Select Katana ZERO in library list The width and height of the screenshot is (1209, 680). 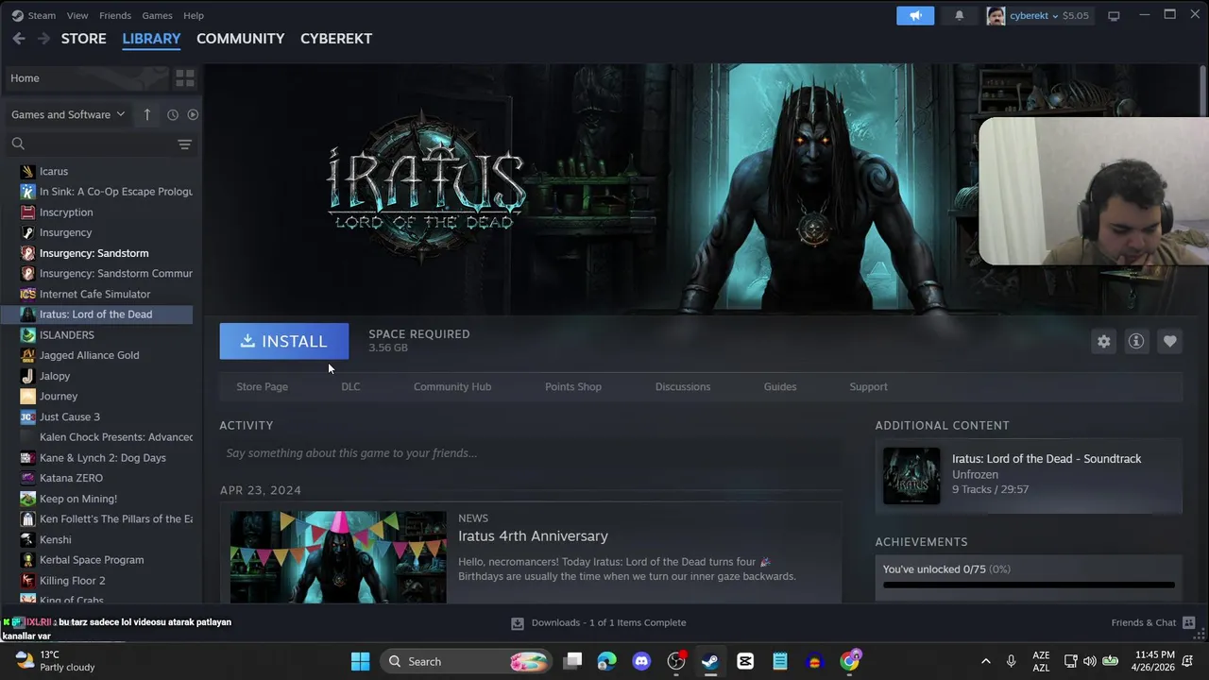pyautogui.click(x=71, y=478)
